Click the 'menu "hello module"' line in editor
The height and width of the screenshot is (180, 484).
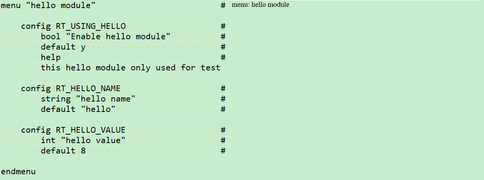(48, 5)
